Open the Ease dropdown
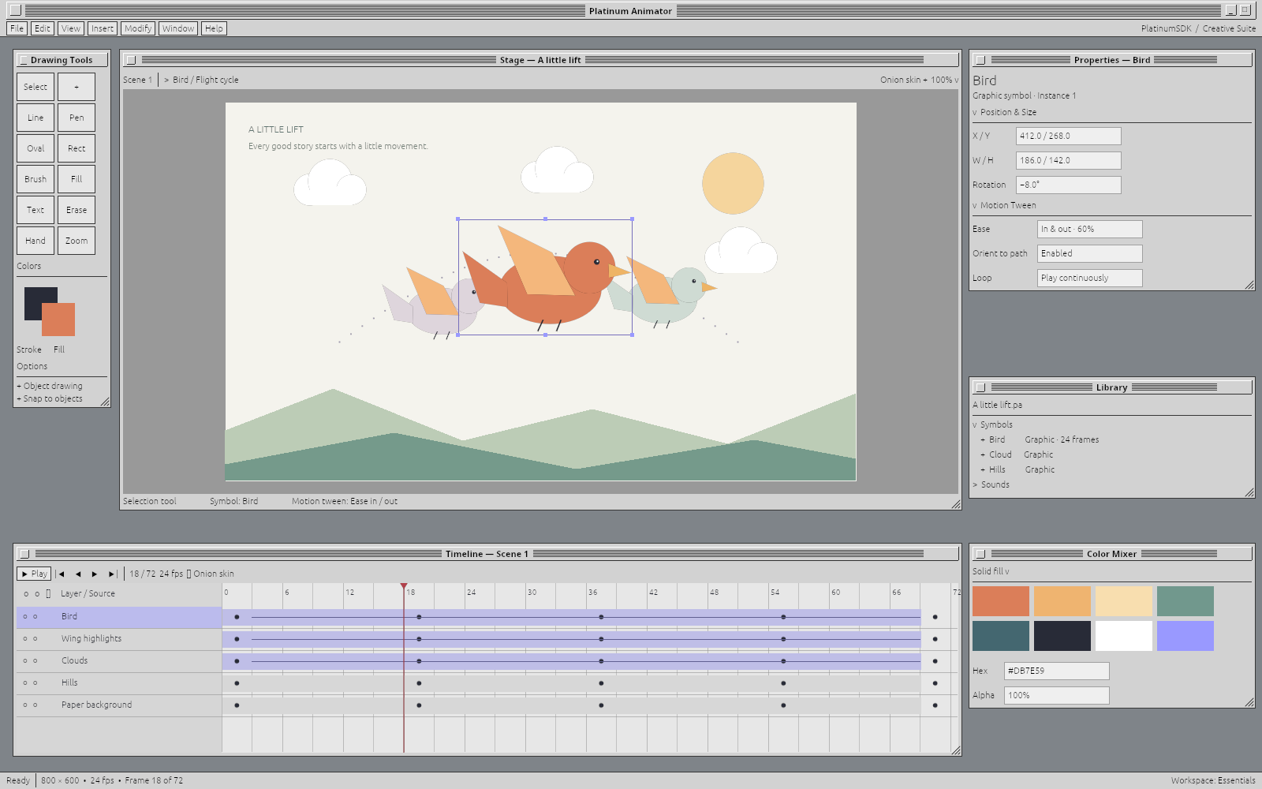Viewport: 1262px width, 789px height. point(1089,229)
